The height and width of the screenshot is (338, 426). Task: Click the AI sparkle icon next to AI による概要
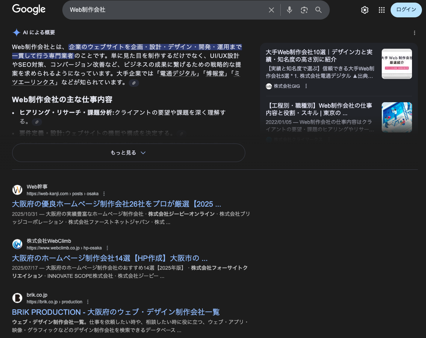coord(16,32)
